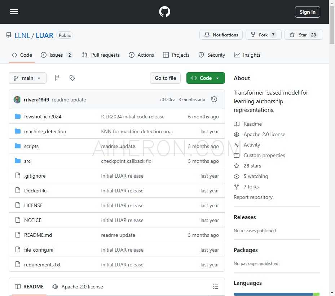Click the Go to file button
The height and width of the screenshot is (296, 335).
coord(166,78)
